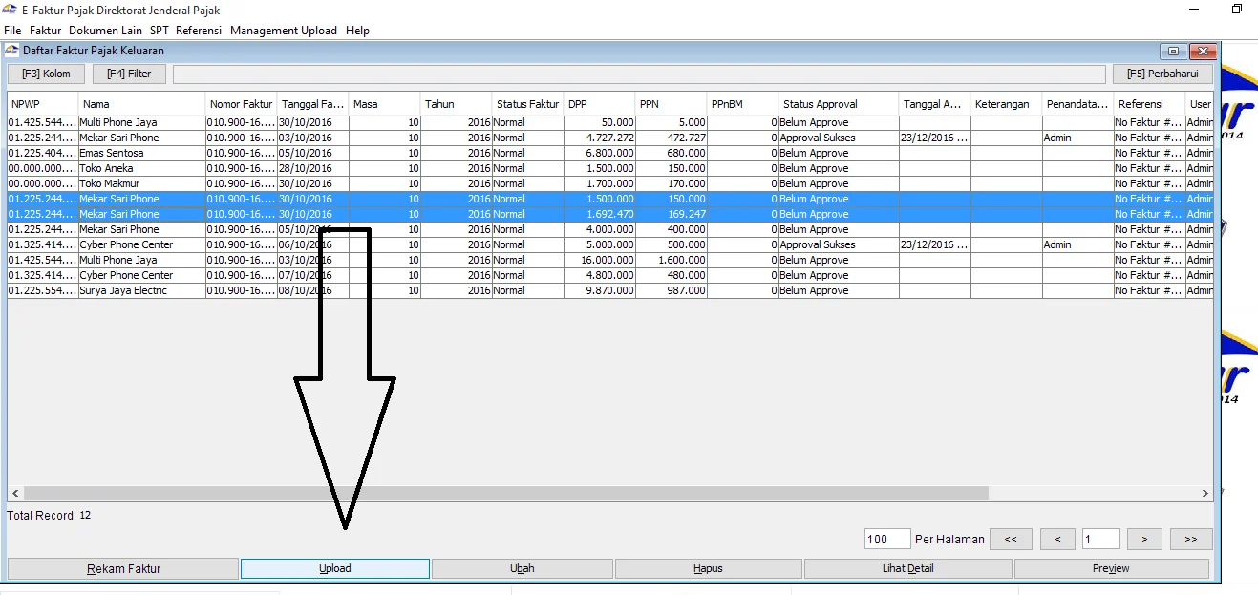Click the Hapus button
This screenshot has width=1258, height=595.
[x=708, y=568]
